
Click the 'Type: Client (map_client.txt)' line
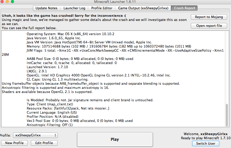click(50, 104)
